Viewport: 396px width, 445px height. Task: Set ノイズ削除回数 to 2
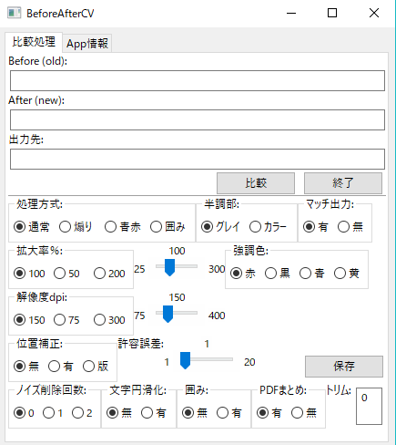click(x=82, y=413)
